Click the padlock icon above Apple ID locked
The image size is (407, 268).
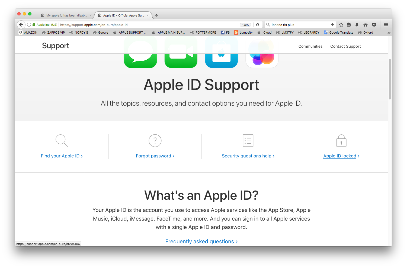click(341, 141)
